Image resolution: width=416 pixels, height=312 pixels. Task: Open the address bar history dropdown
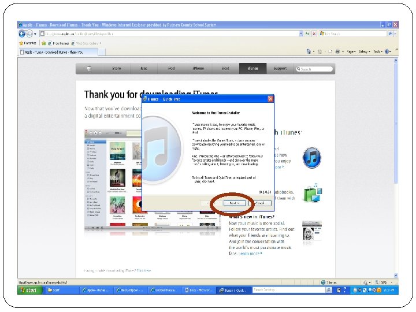[301, 34]
